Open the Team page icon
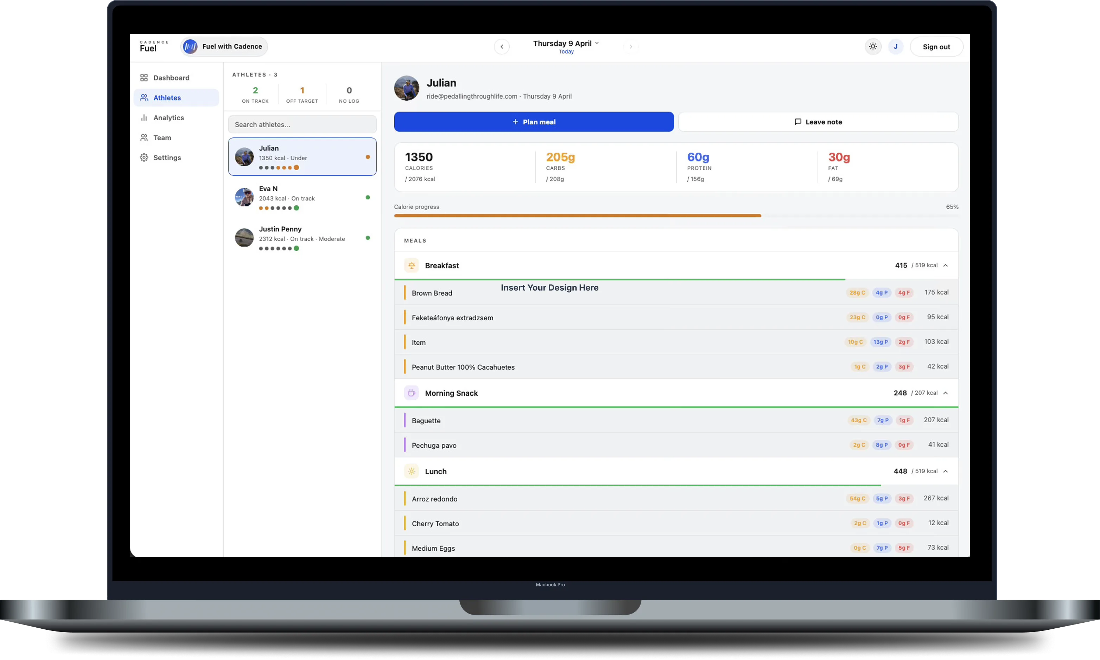Viewport: 1100px width, 660px height. click(144, 137)
